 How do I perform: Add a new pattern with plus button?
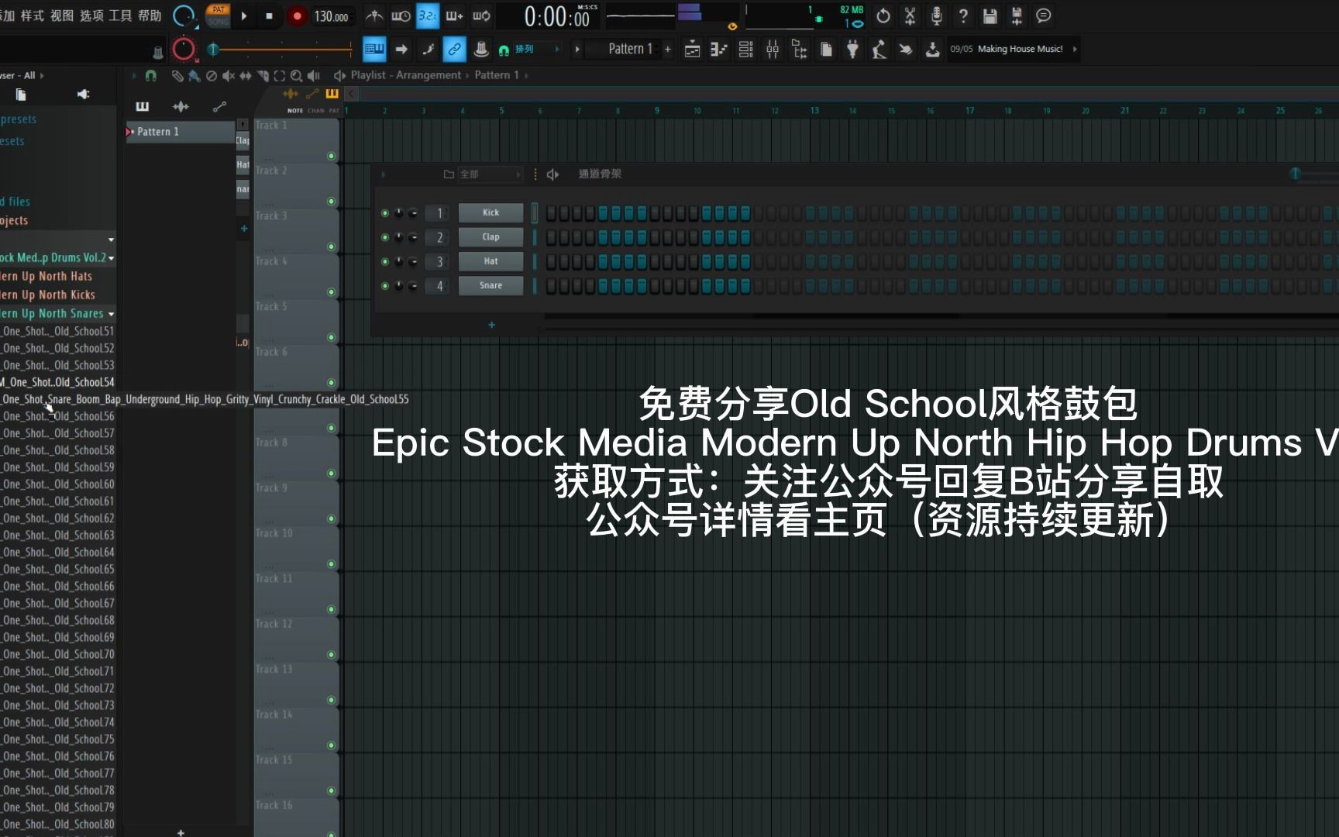668,49
